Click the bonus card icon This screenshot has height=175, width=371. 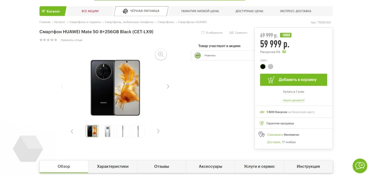click(x=262, y=112)
